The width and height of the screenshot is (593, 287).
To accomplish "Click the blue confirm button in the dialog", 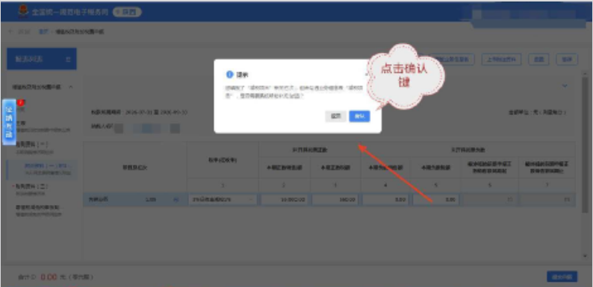I will pyautogui.click(x=359, y=116).
